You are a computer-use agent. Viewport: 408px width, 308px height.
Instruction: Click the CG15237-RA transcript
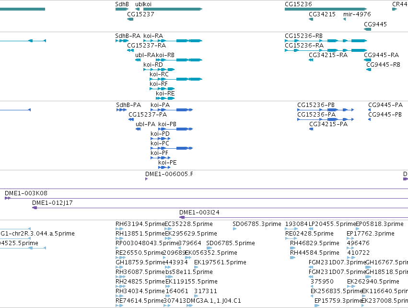[x=130, y=50]
